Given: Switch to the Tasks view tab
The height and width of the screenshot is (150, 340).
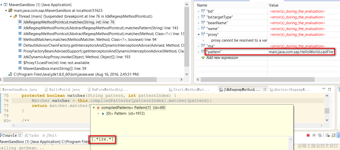Looking at the screenshot, I should (32, 135).
